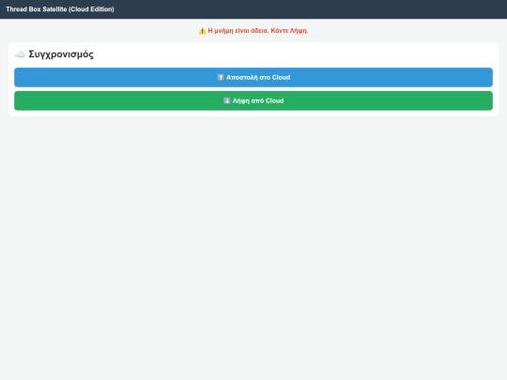Click the Thread Box Satellite (Cloud Edition) title
This screenshot has width=507, height=380.
60,9
